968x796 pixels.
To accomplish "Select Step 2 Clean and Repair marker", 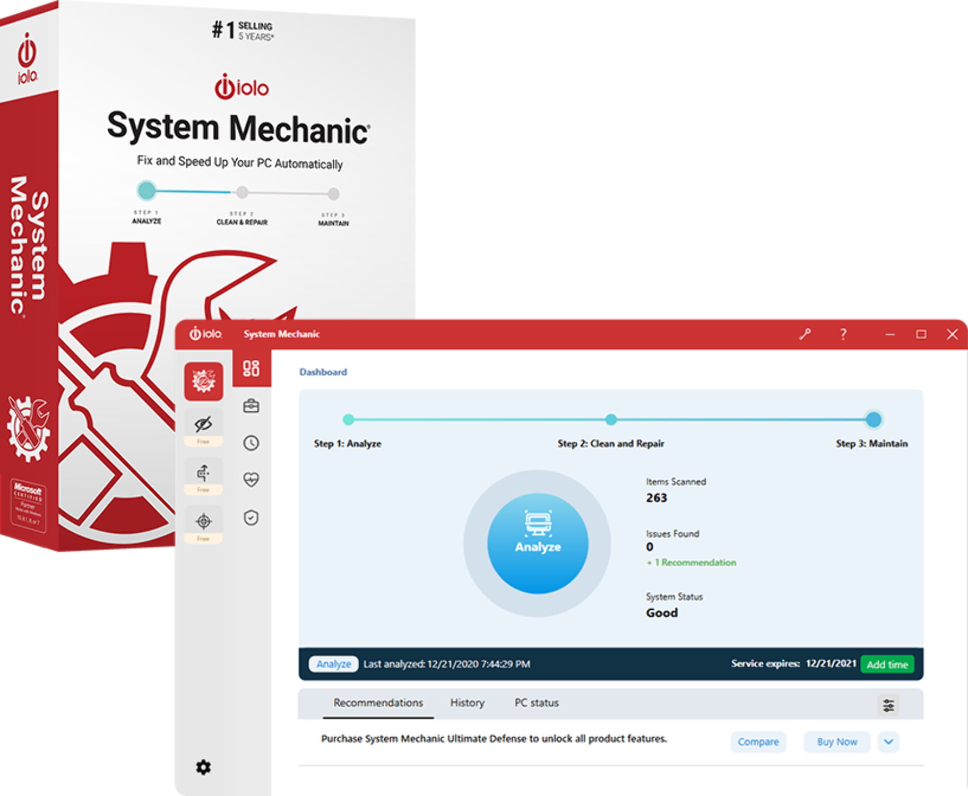I will click(x=611, y=420).
